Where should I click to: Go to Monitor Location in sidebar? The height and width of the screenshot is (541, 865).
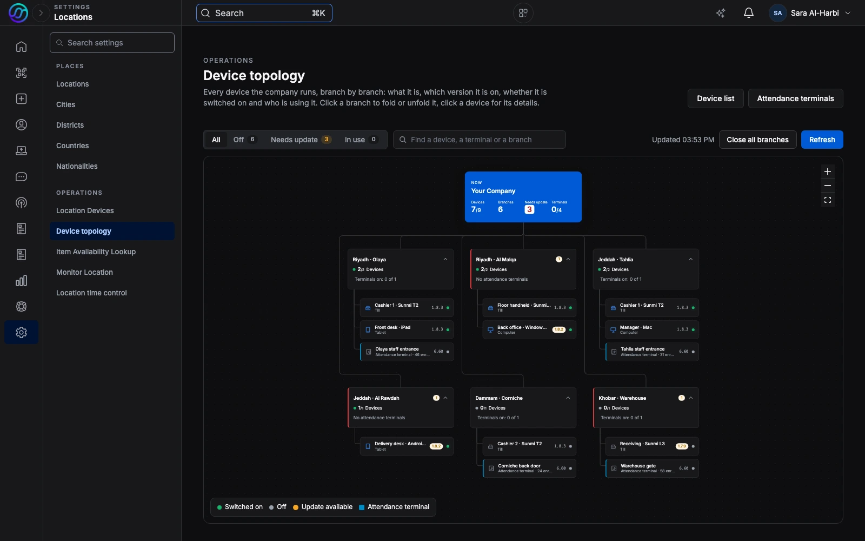(x=84, y=272)
